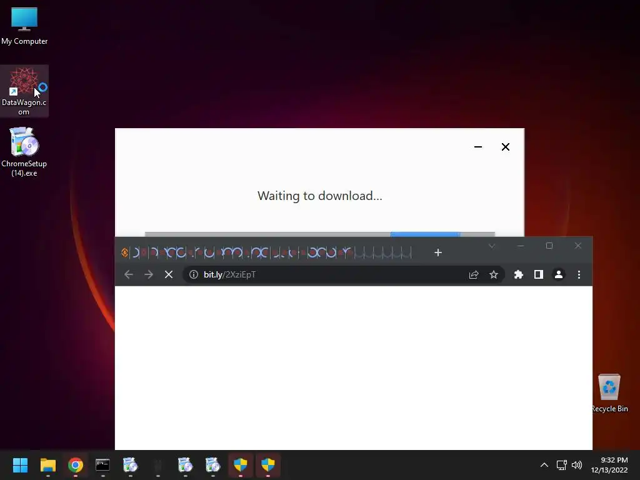Open the Recycle Bin on the desktop
The height and width of the screenshot is (480, 640).
609,392
